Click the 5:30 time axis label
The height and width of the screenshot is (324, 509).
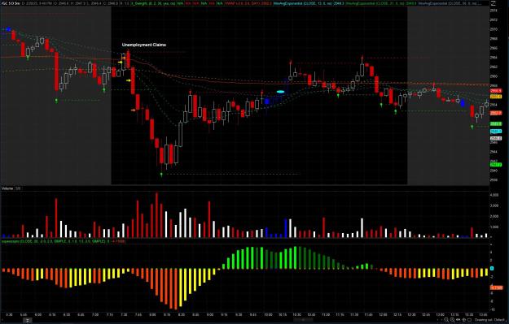point(9,314)
